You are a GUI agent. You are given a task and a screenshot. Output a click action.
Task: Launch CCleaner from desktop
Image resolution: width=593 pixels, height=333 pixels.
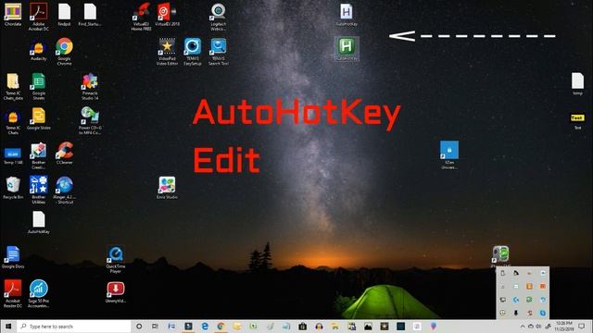coord(64,153)
